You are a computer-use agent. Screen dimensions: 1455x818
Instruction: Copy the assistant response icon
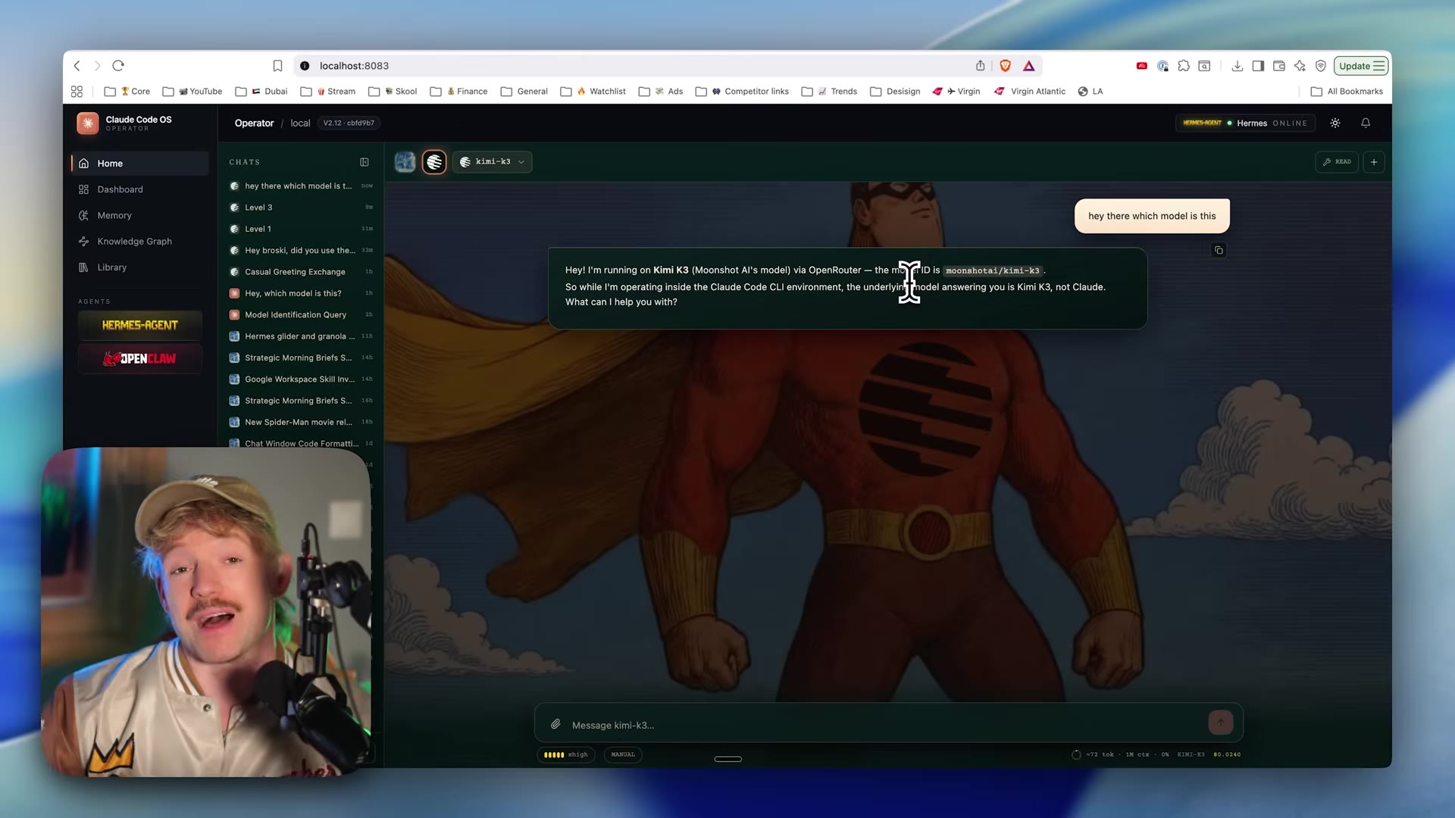click(1219, 250)
